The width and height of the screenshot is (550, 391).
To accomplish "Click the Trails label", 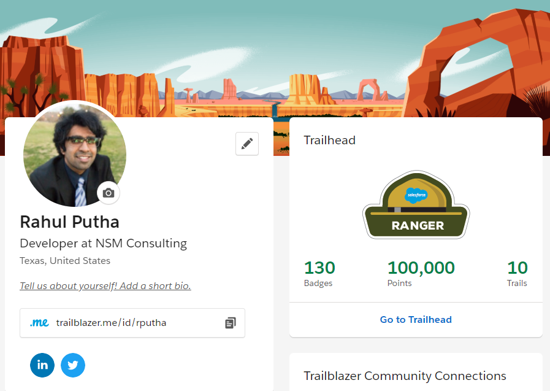I will (517, 283).
